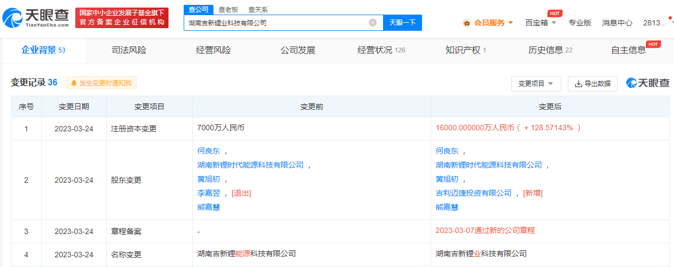Image resolution: width=674 pixels, height=267 pixels.
Task: Switch to the 查老板 search tab
Action: [228, 10]
